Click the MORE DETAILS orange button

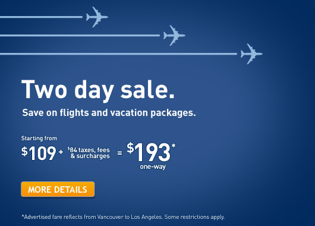tap(58, 189)
